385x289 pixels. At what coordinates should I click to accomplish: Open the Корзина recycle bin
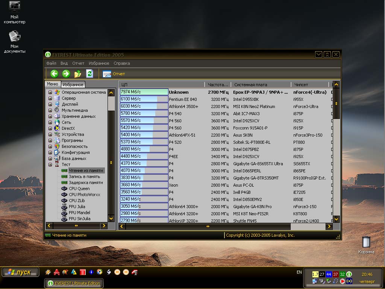(x=366, y=245)
